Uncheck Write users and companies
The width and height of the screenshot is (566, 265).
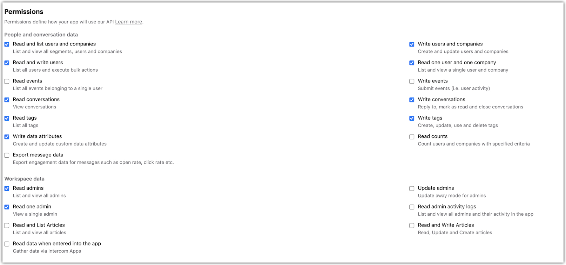coord(412,44)
